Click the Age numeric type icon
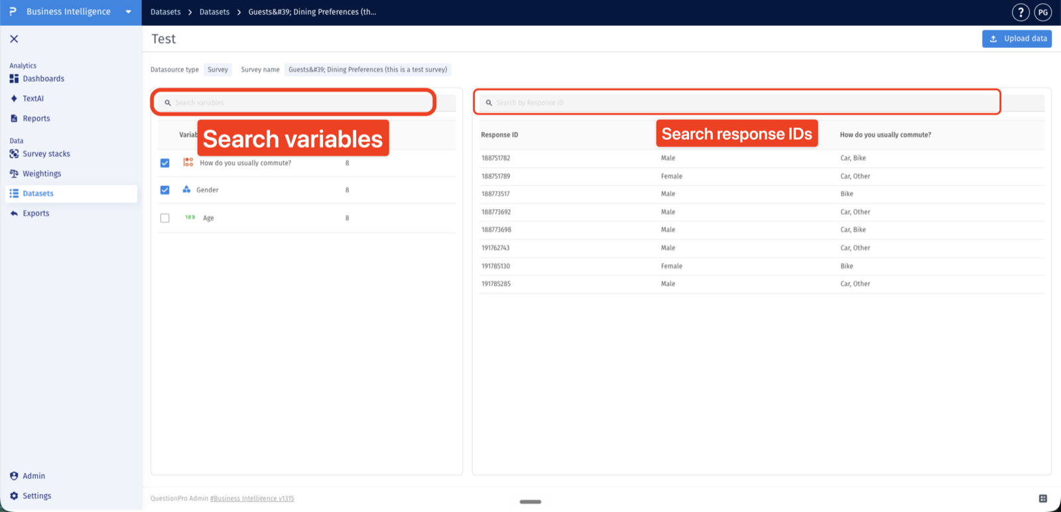Viewport: 1061px width, 512px height. click(190, 217)
